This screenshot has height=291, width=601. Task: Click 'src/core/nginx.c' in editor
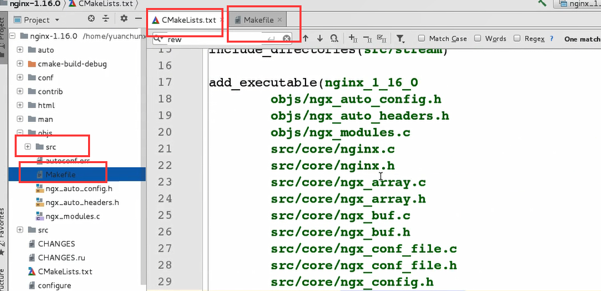pos(333,148)
